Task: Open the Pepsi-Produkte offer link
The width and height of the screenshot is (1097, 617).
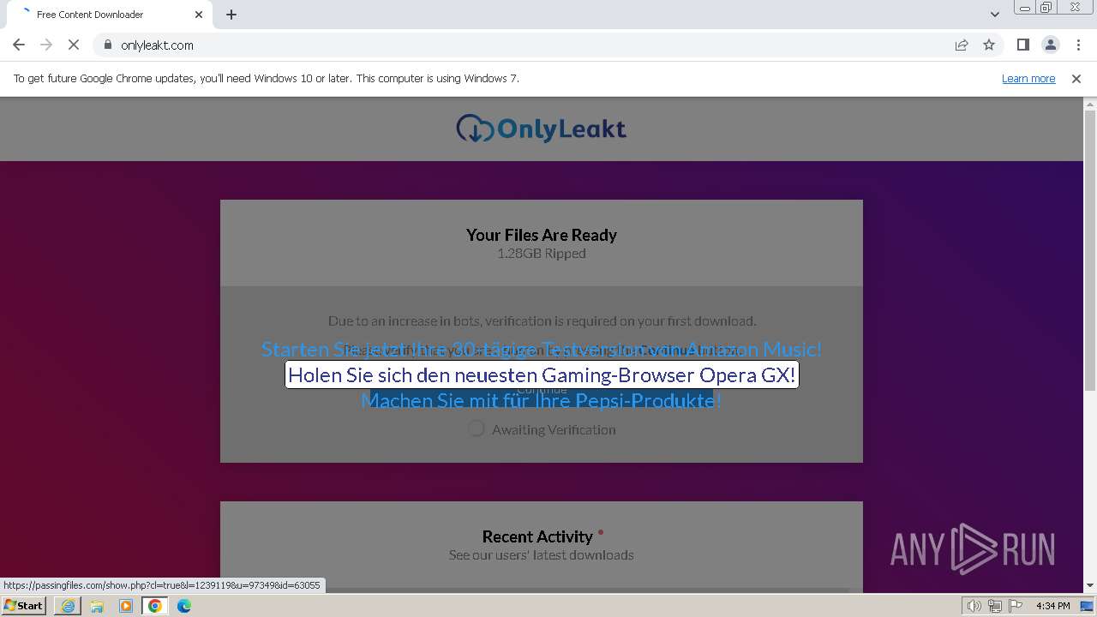Action: (542, 400)
